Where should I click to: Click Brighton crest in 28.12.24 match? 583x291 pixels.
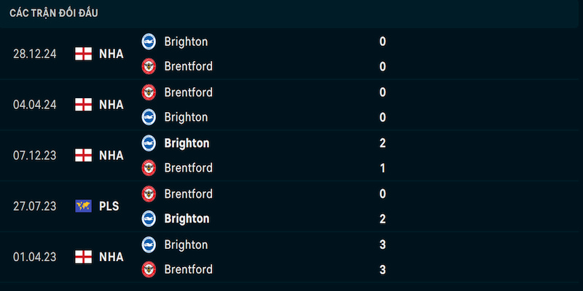149,41
